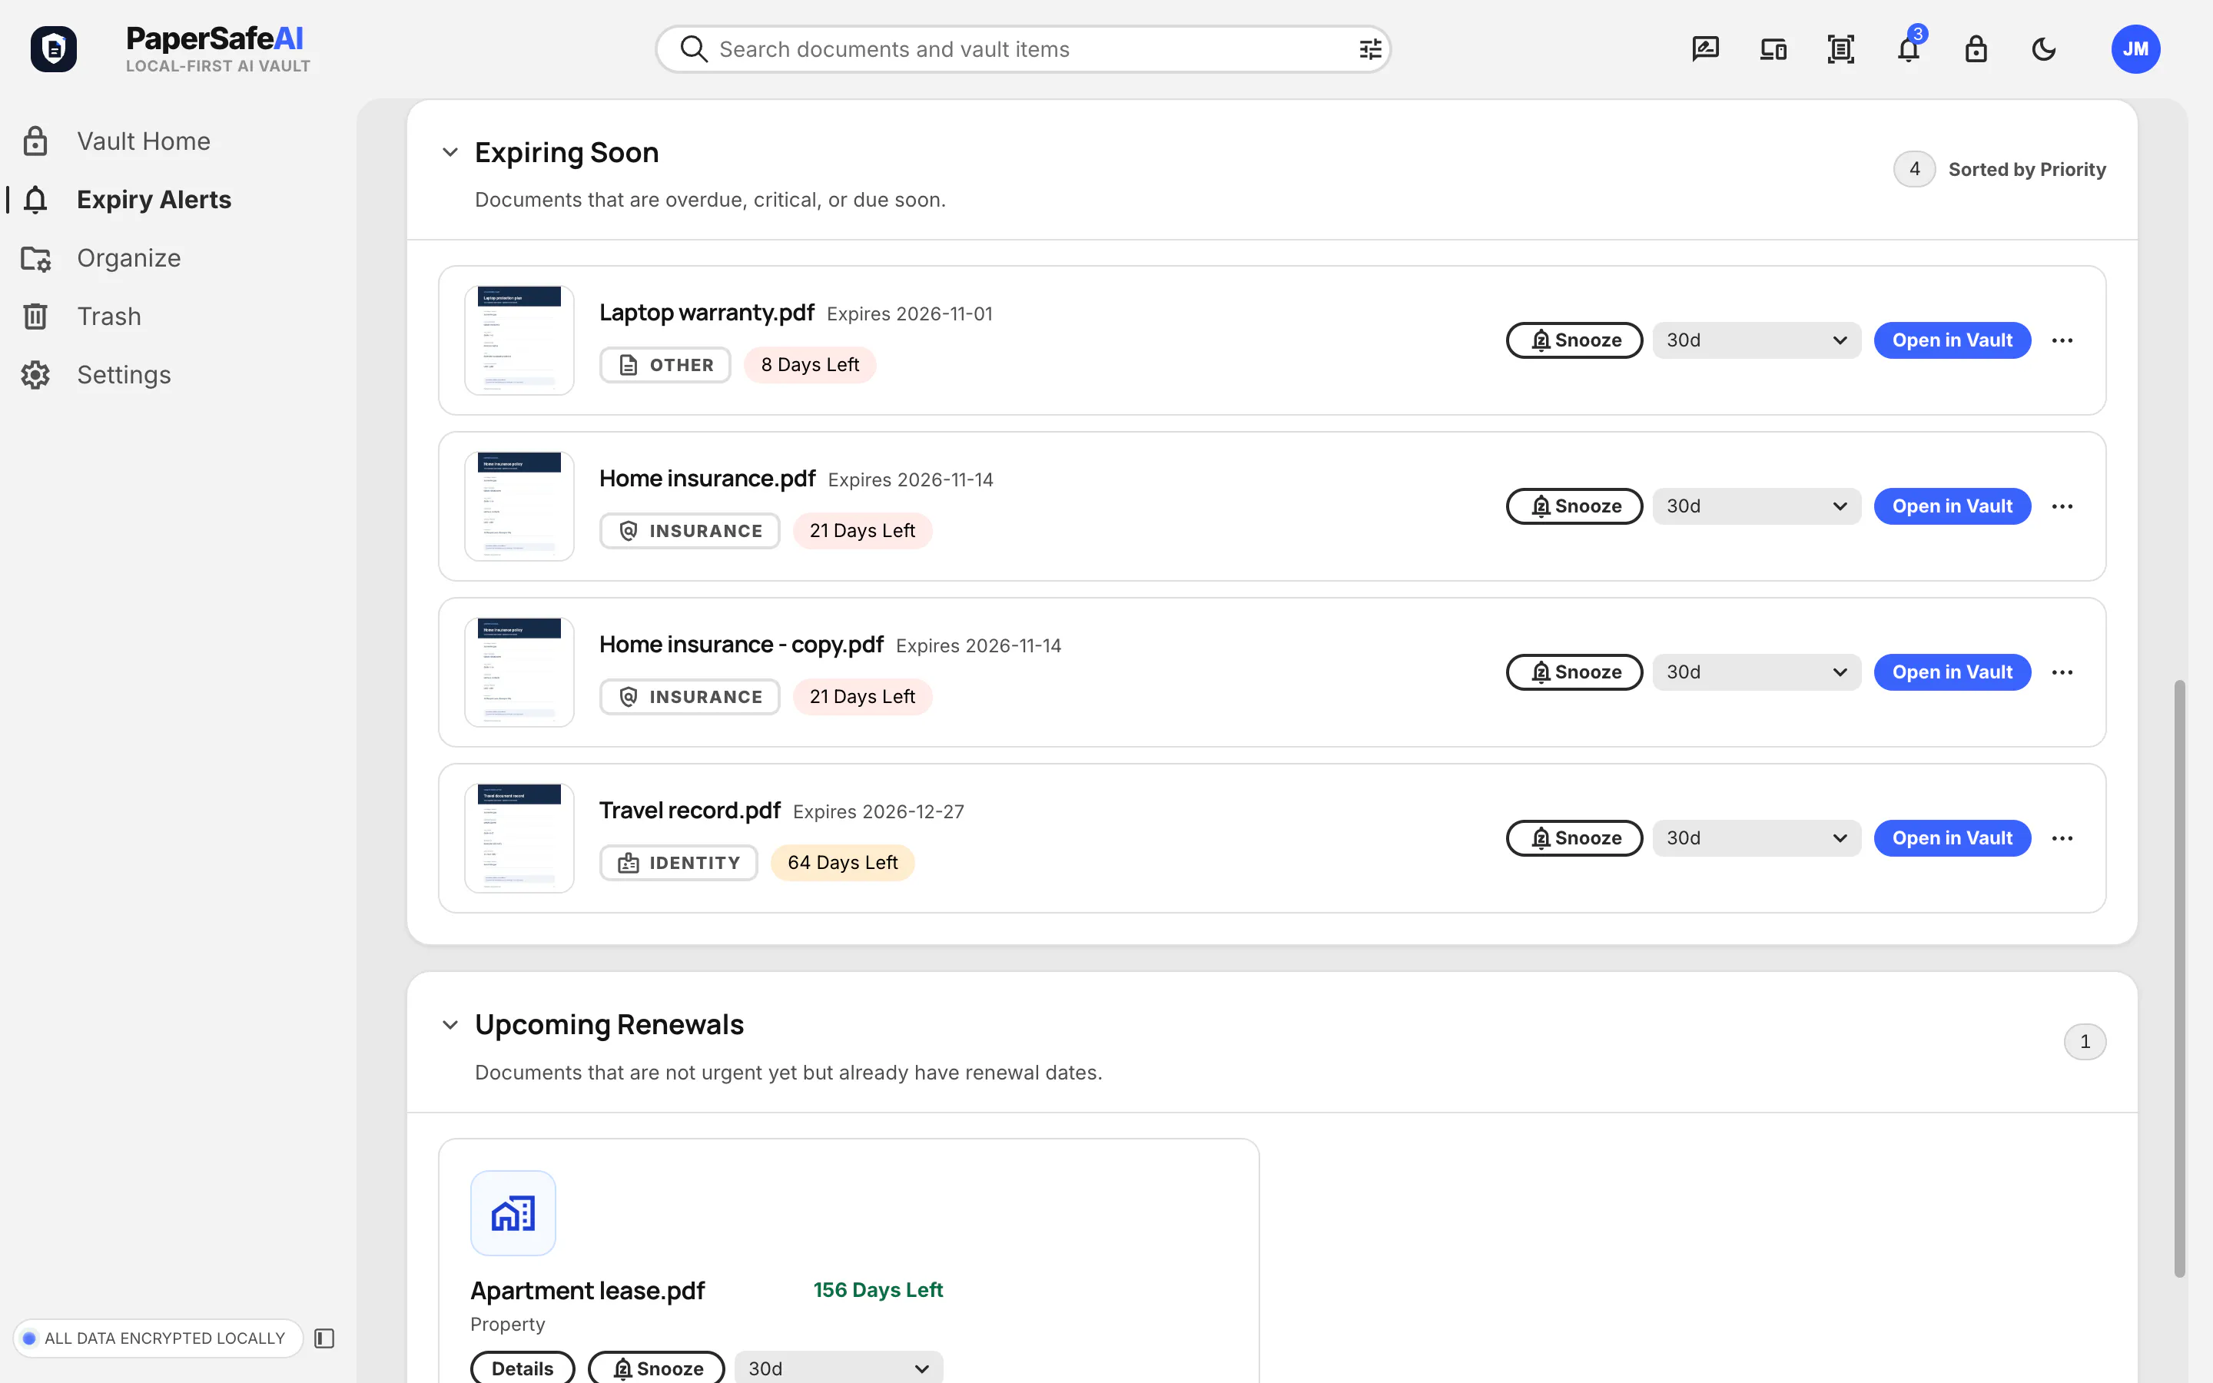Click the search documents input field

(1024, 49)
